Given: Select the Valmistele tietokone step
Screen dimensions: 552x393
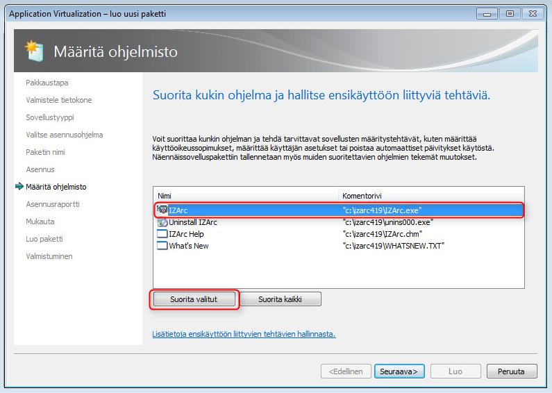Looking at the screenshot, I should (59, 100).
